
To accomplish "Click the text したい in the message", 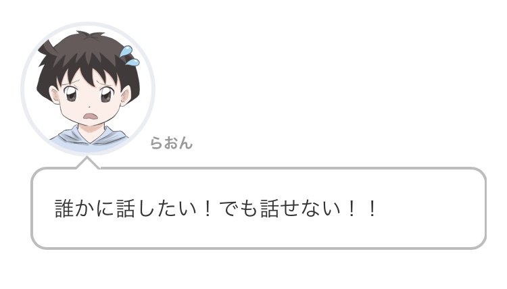I will pyautogui.click(x=166, y=209).
